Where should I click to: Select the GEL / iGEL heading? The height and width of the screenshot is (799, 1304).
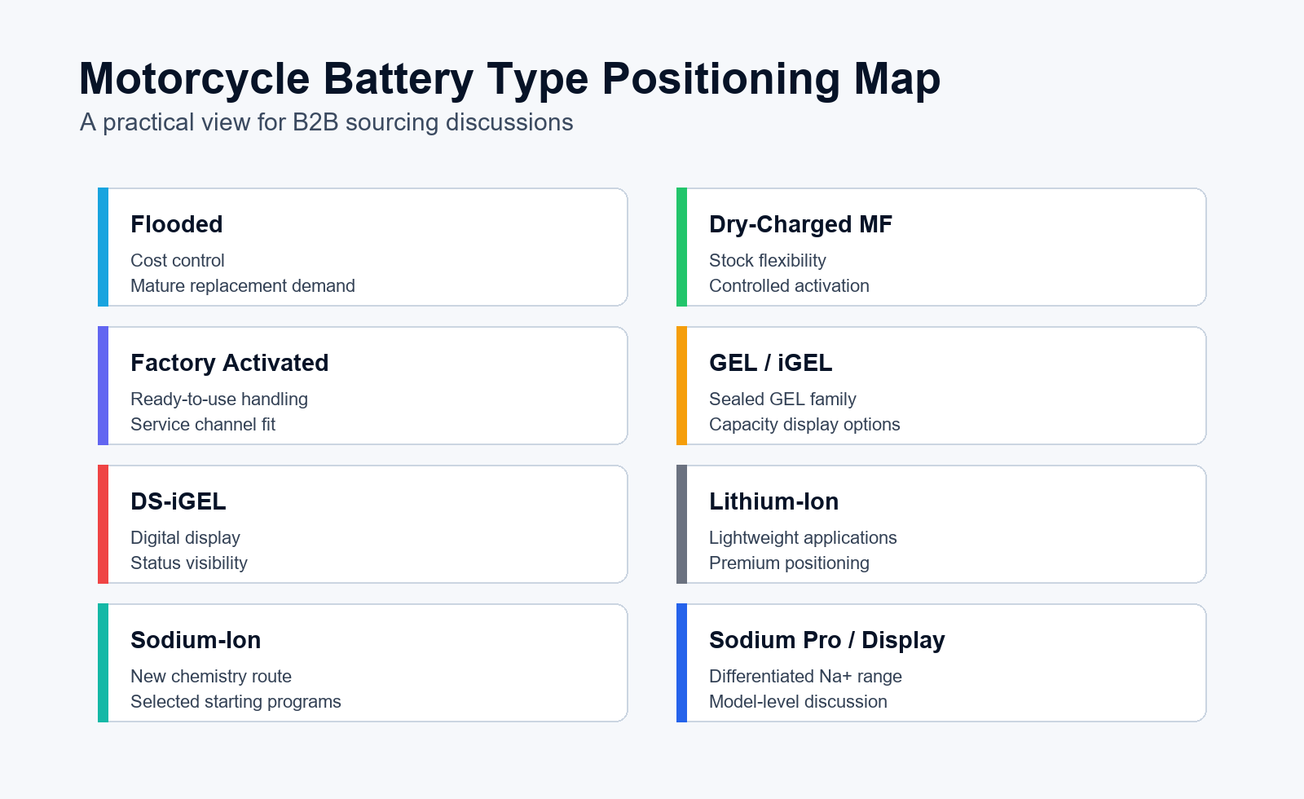tap(770, 363)
